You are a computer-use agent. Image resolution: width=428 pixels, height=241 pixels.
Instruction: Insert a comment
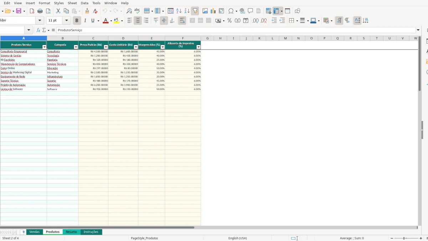(250, 11)
